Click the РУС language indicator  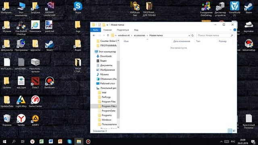click(x=233, y=141)
